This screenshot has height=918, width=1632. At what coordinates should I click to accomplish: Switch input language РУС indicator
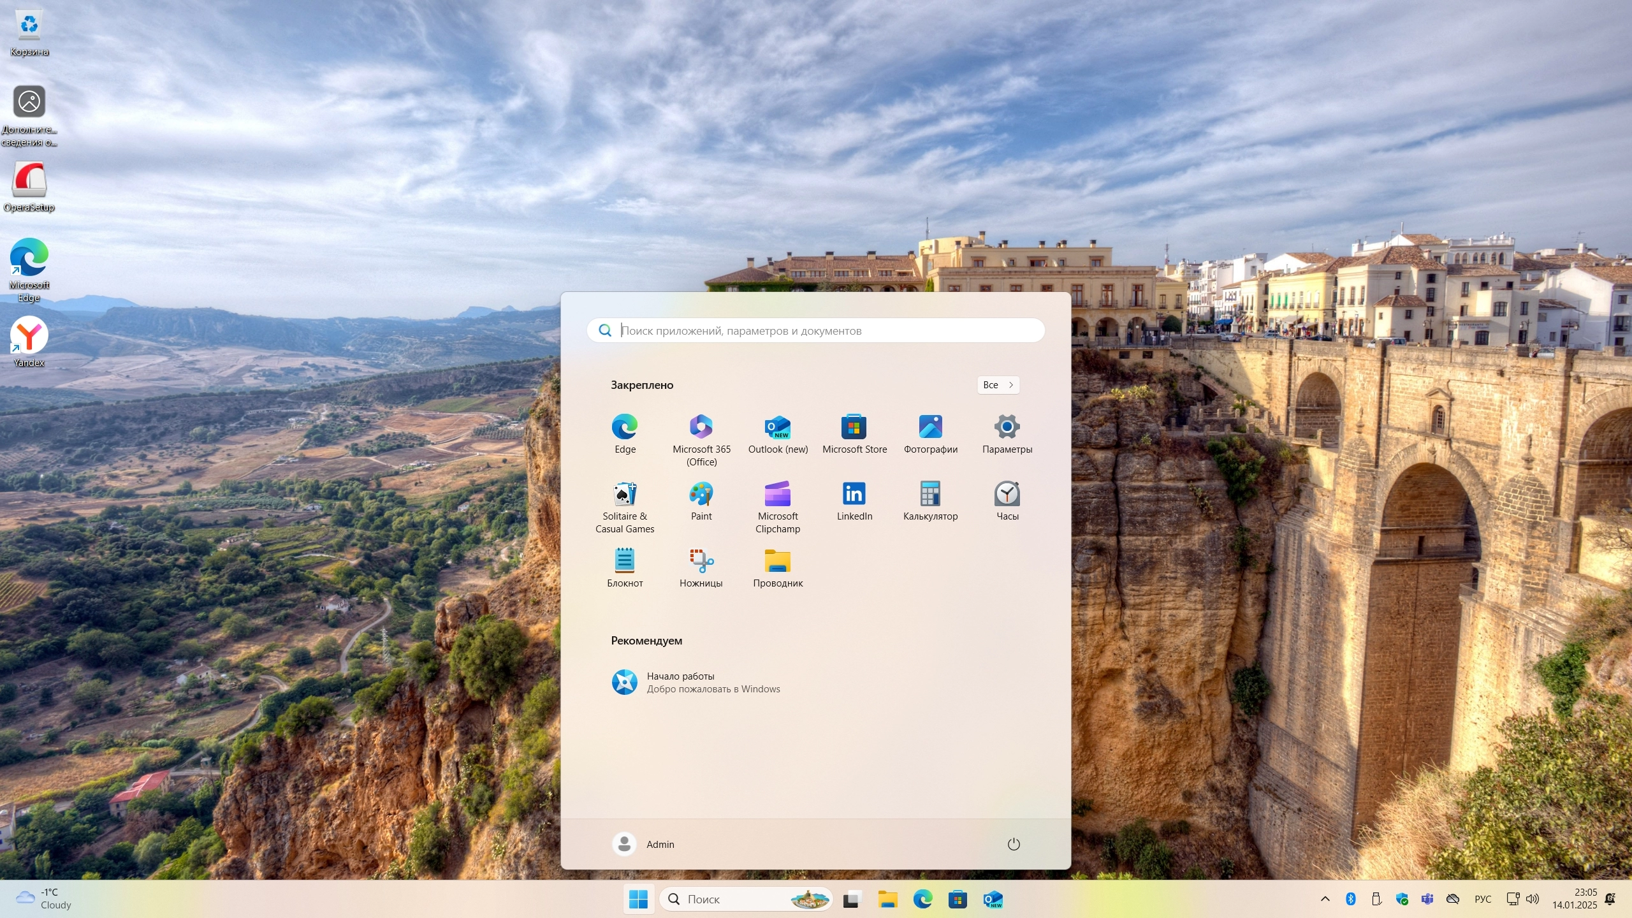[x=1482, y=899]
